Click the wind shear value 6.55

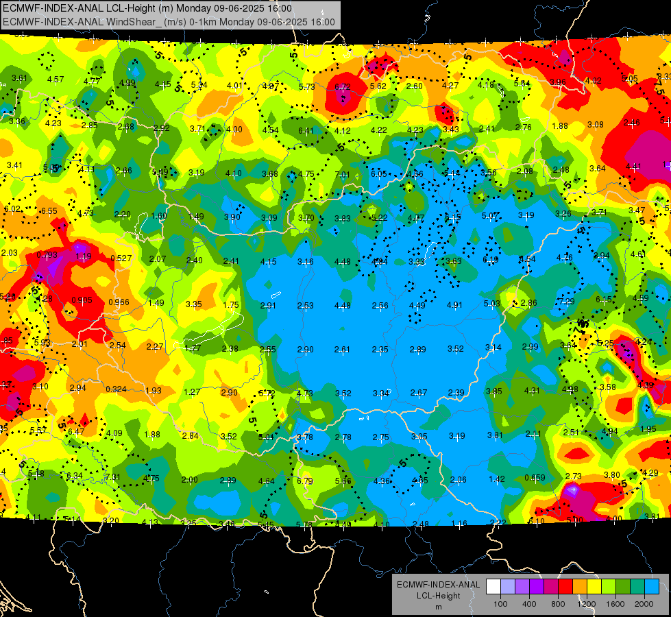point(49,211)
